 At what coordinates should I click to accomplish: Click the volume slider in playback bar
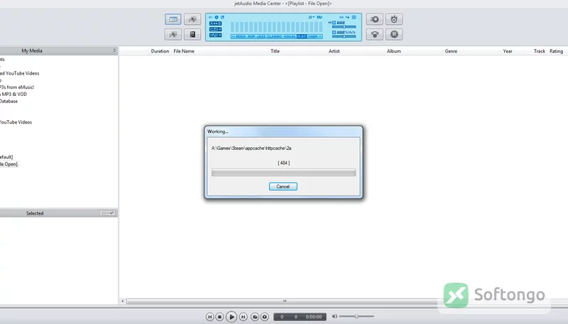[356, 316]
